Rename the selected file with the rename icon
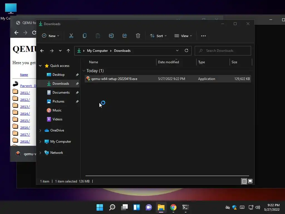The width and height of the screenshot is (285, 214). pyautogui.click(x=111, y=36)
